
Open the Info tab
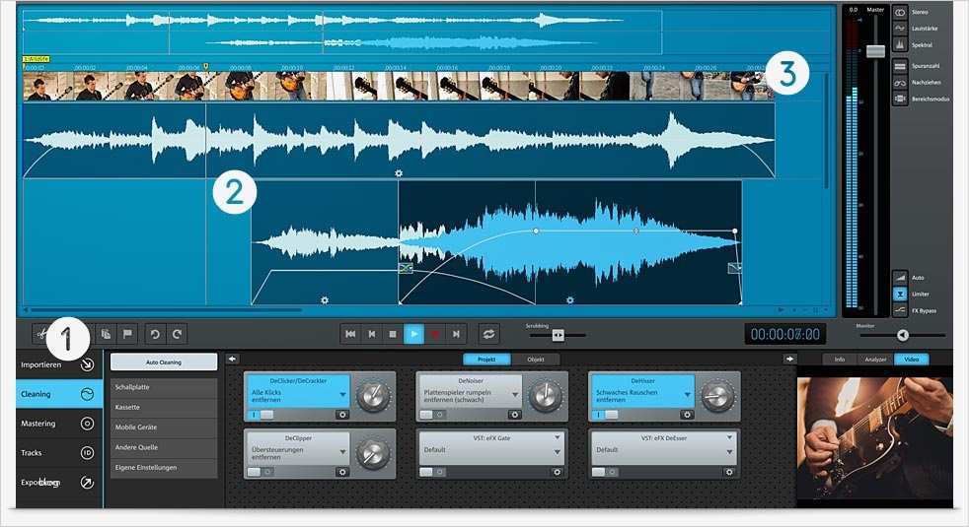pos(839,360)
